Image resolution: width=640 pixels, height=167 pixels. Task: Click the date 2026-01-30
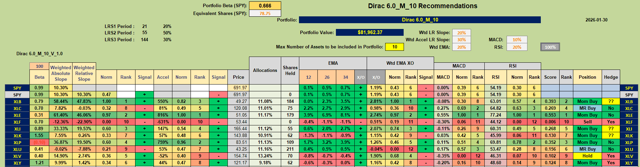point(597,20)
